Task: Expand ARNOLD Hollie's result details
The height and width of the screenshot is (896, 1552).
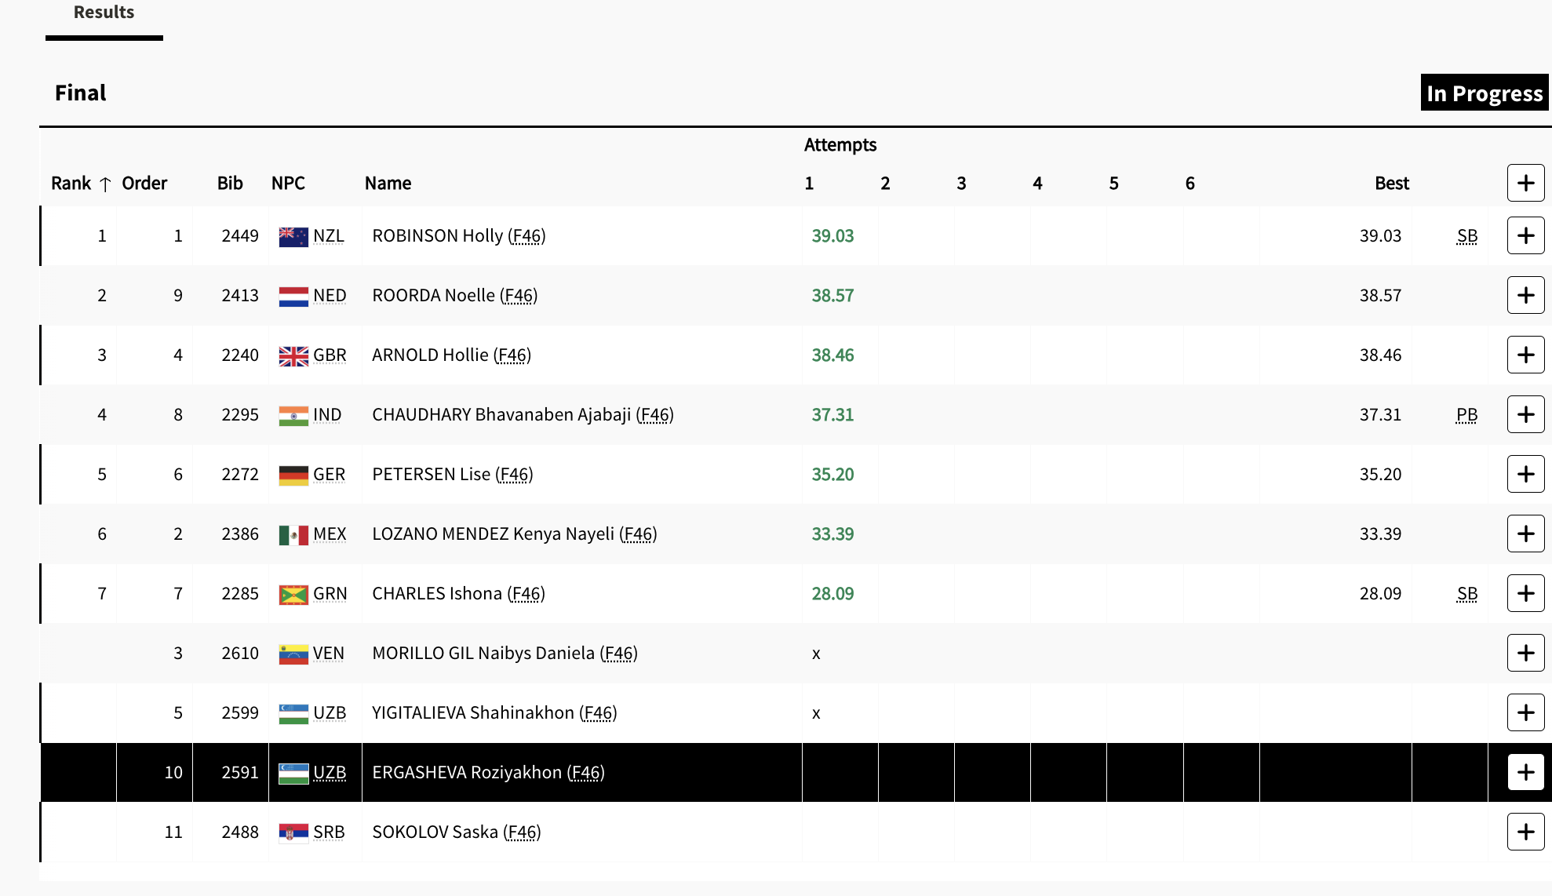Action: coord(1525,355)
